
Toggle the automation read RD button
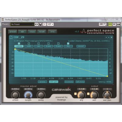pos(110,24)
